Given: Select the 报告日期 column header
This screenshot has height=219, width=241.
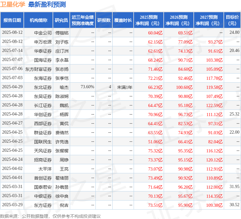Looking at the screenshot, I should coord(12,20).
